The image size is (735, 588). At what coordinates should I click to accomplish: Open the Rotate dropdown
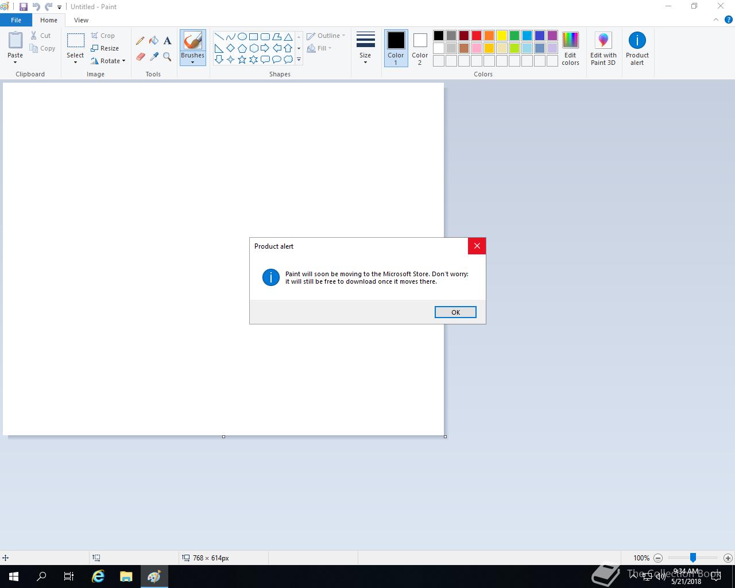pos(108,61)
